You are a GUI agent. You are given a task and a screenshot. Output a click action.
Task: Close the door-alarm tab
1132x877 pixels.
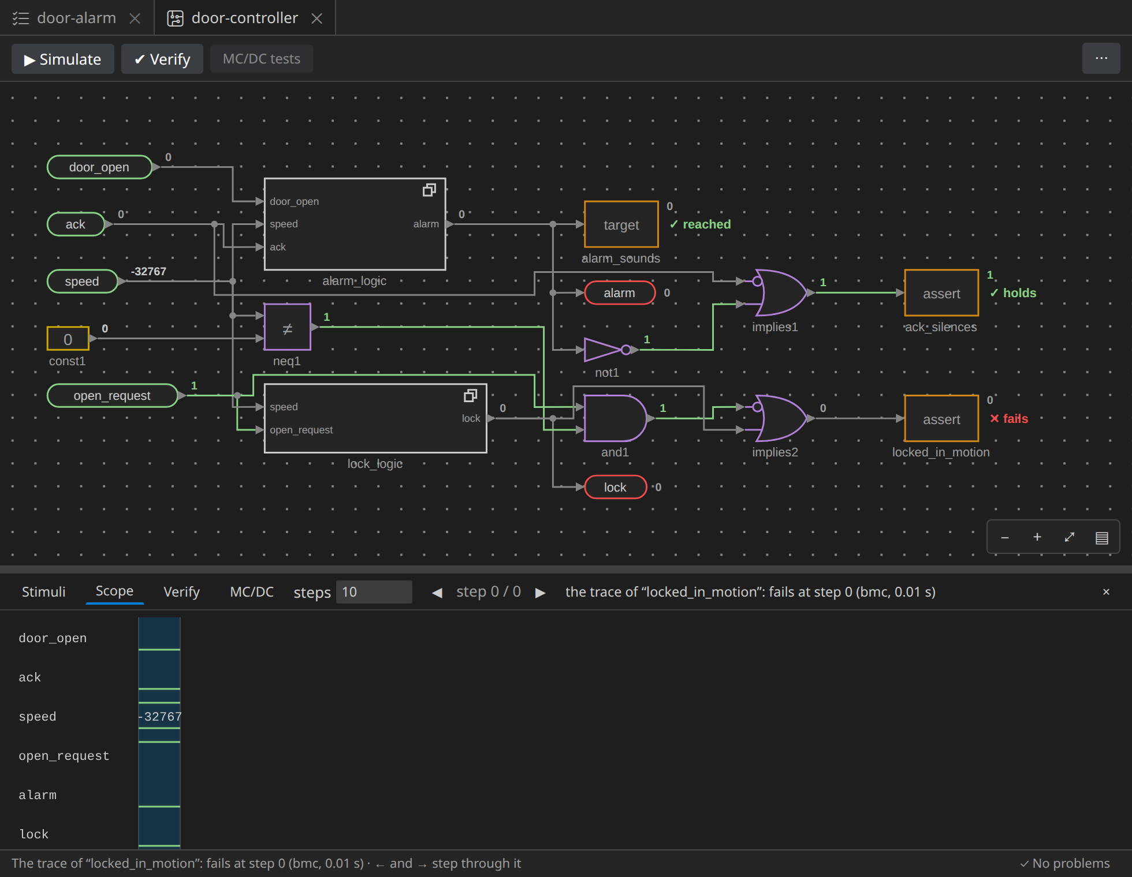coord(135,18)
